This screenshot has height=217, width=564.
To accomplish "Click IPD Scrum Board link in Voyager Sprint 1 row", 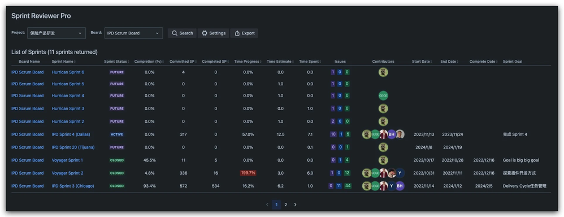I will (x=27, y=160).
